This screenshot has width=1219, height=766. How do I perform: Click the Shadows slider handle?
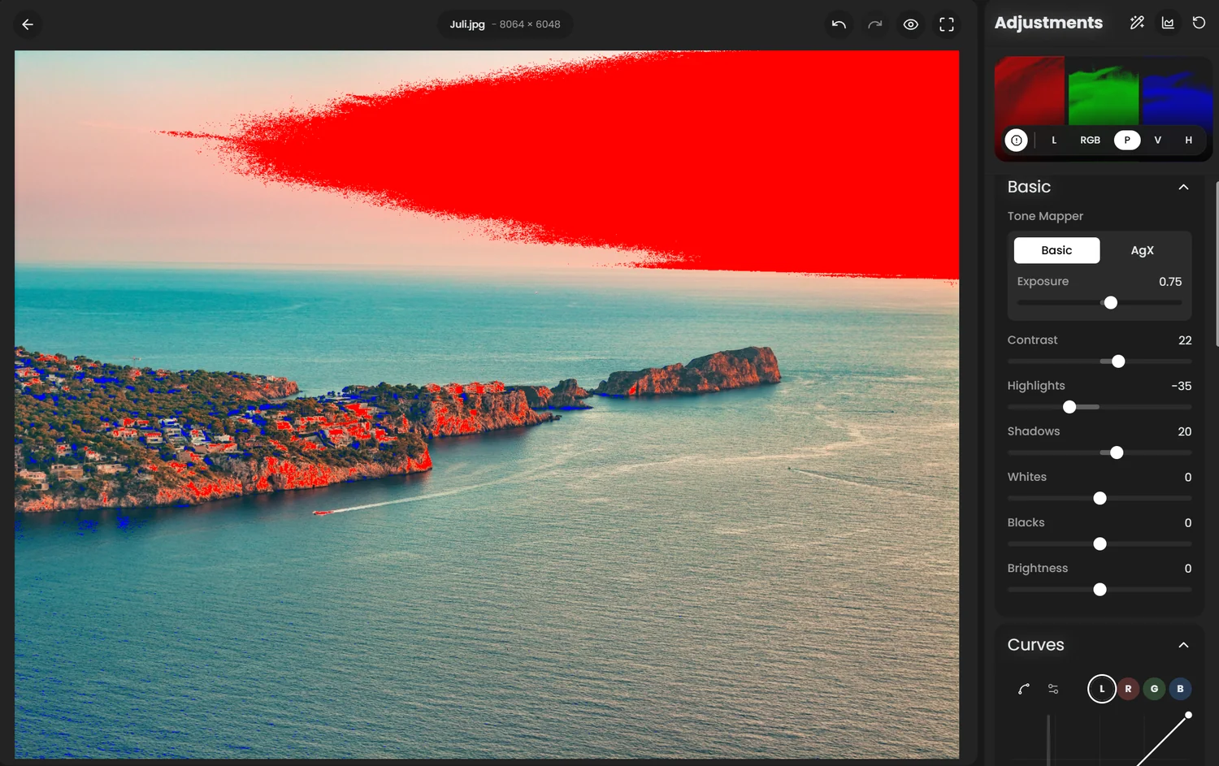[1117, 452]
